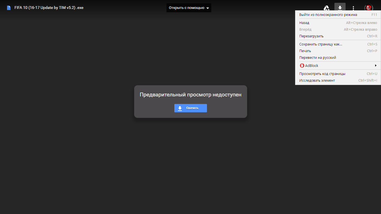Open the three-dot more actions menu
The width and height of the screenshot is (381, 214).
pos(353,8)
